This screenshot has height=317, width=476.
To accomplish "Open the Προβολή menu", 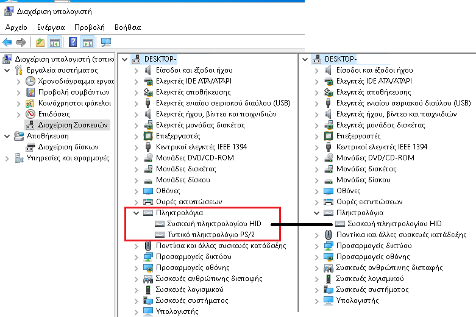I will (90, 27).
